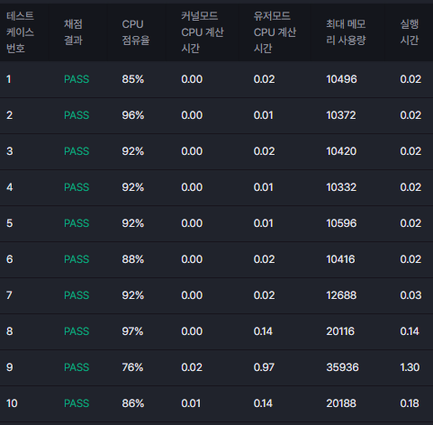The width and height of the screenshot is (433, 425).
Task: Select PASS result for test case 10
Action: (x=77, y=403)
